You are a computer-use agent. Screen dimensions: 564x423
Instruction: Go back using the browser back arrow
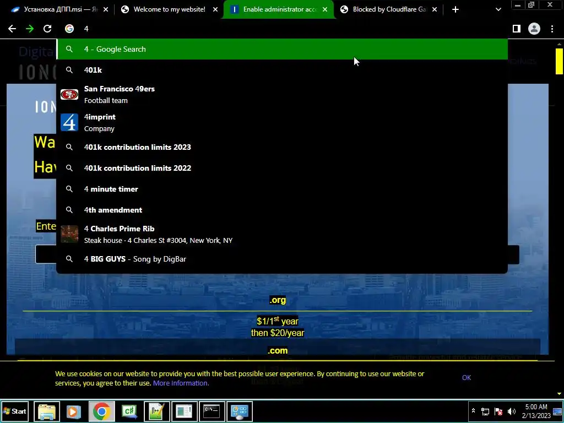point(12,29)
